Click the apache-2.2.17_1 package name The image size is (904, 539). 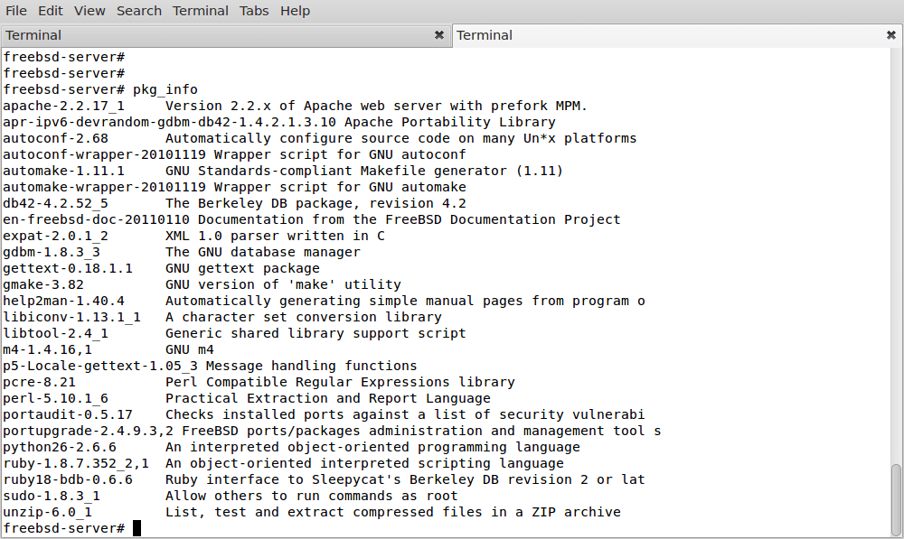click(x=63, y=106)
